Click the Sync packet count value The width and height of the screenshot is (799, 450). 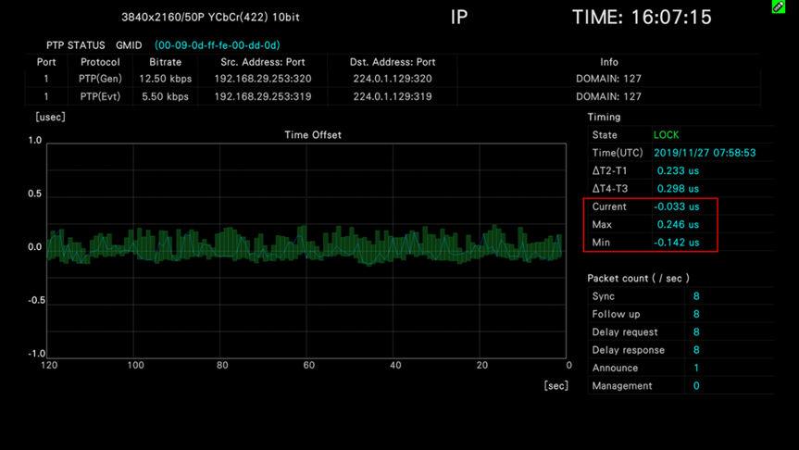(696, 296)
